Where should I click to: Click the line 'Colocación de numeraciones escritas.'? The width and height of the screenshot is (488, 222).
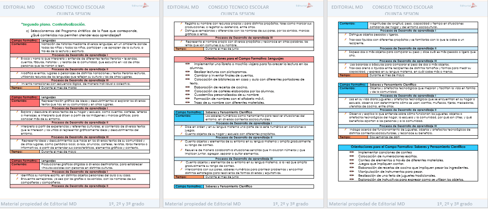(x=387, y=156)
